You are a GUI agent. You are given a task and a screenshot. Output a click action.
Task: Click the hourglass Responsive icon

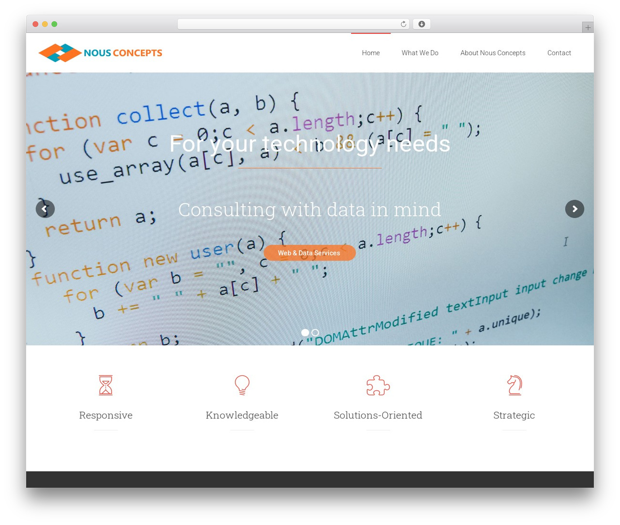tap(106, 385)
